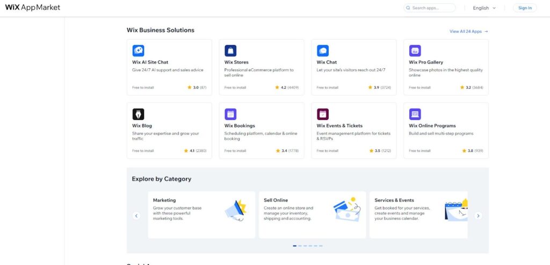This screenshot has width=550, height=265.
Task: Click the Sell Online credit card illustration
Action: [346, 209]
